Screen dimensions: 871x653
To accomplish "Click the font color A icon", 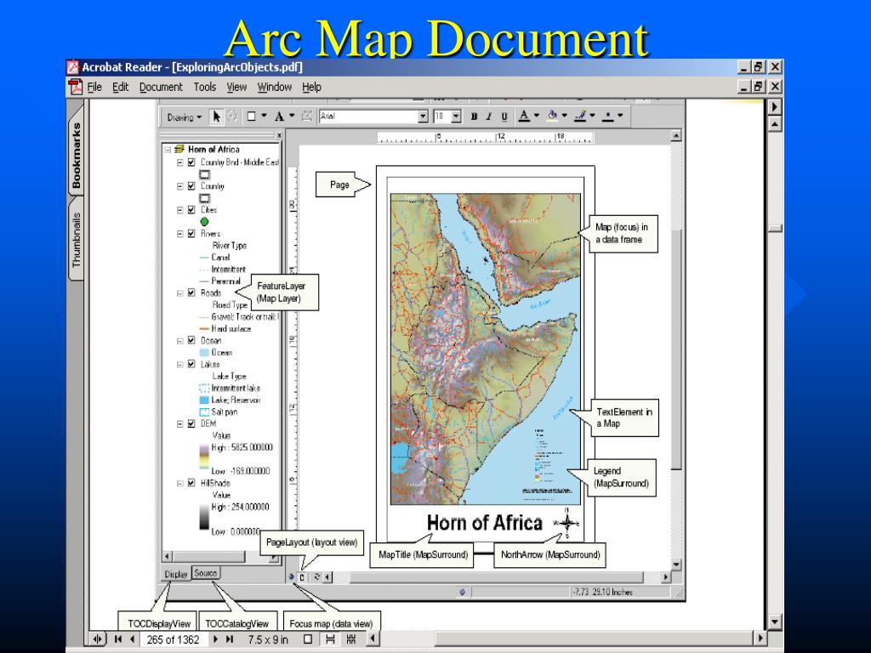I will click(524, 116).
